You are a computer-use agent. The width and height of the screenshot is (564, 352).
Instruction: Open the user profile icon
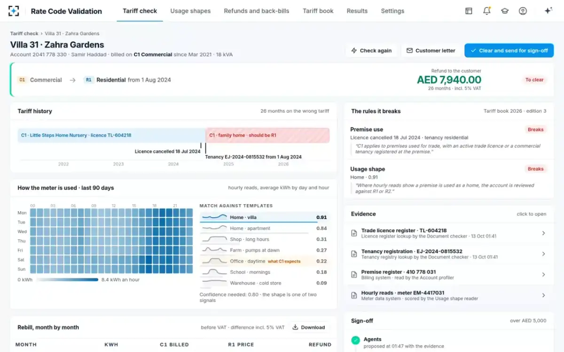[523, 11]
